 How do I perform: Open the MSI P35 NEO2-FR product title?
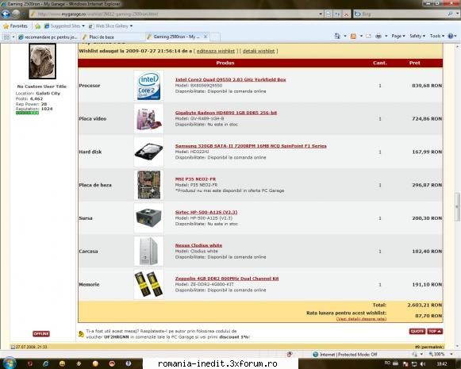click(x=195, y=179)
